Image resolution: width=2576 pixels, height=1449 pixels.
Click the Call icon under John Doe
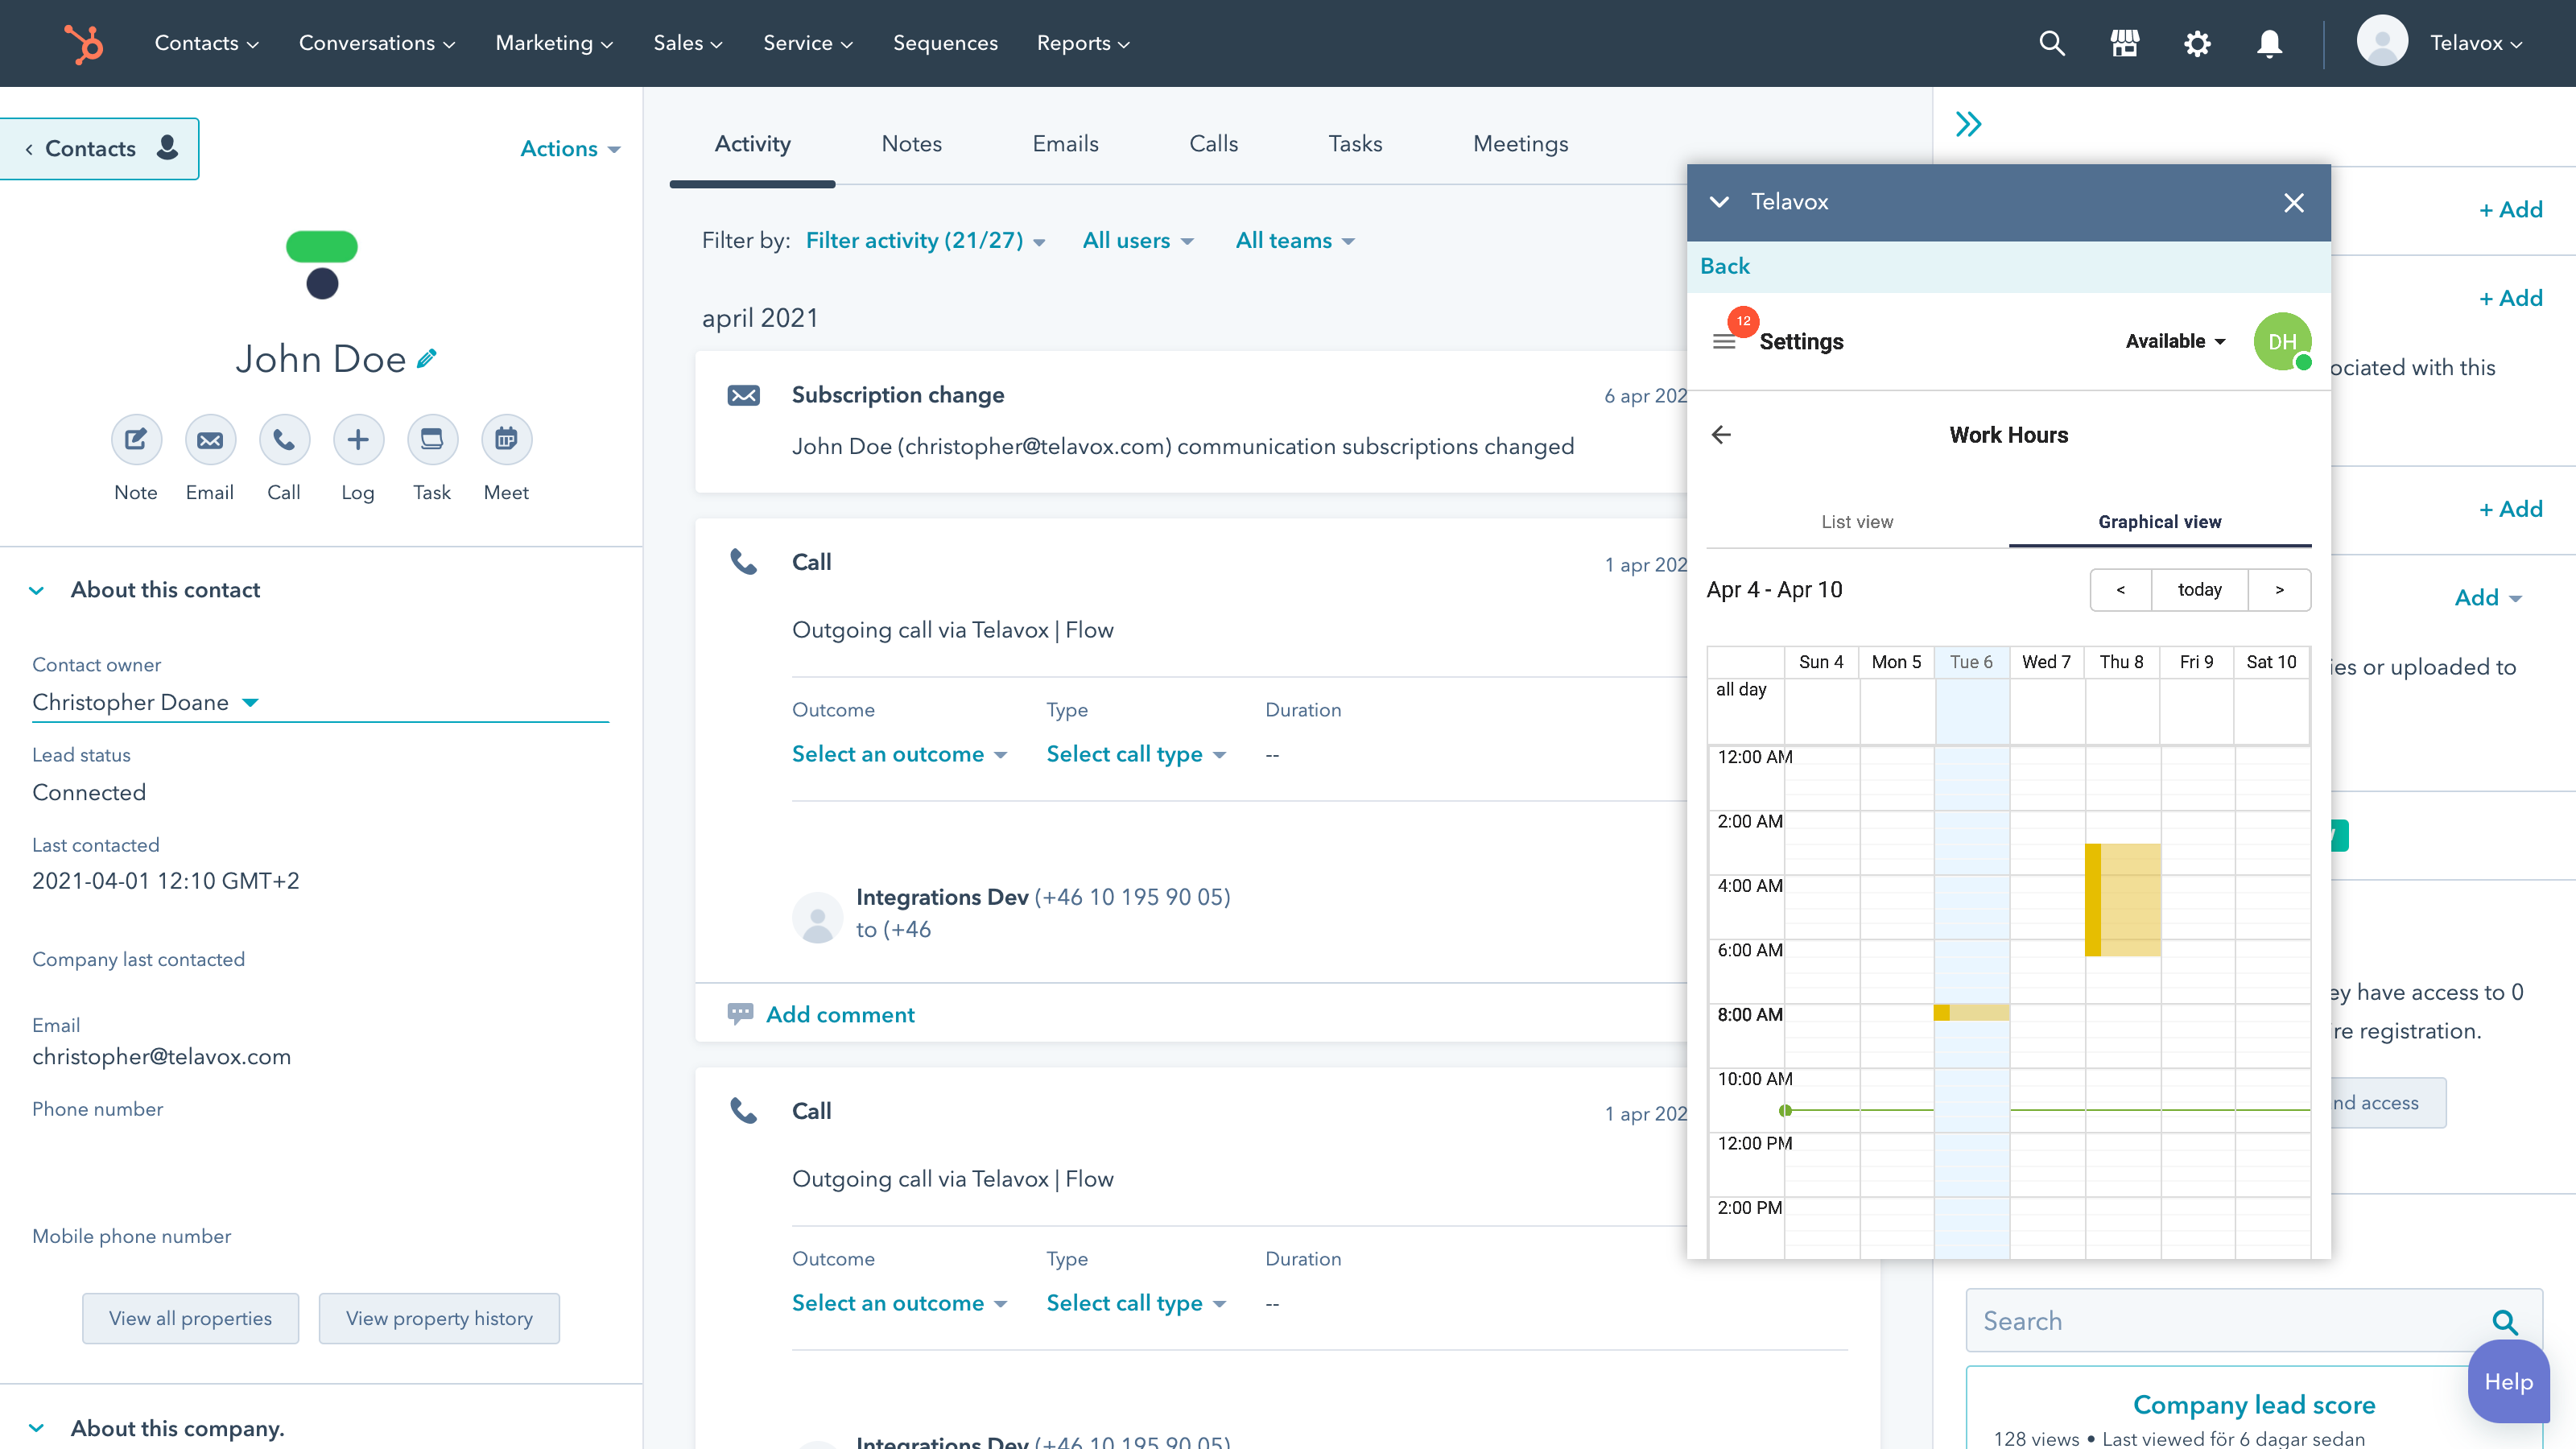pyautogui.click(x=284, y=440)
